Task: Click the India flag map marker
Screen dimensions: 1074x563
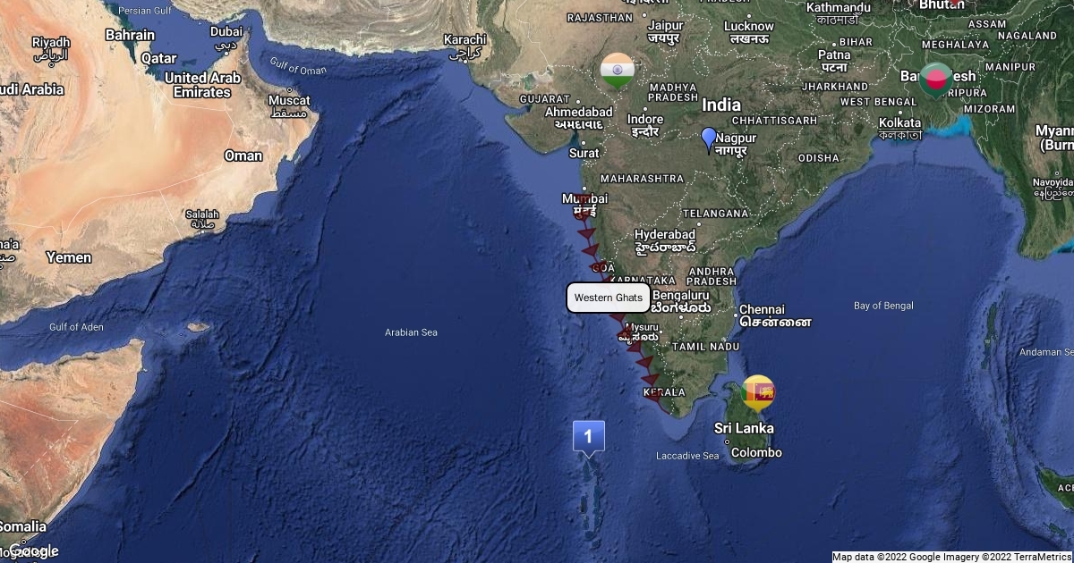Action: tap(618, 71)
